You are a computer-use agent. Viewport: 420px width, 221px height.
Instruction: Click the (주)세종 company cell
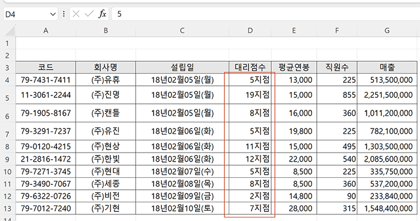(x=106, y=184)
